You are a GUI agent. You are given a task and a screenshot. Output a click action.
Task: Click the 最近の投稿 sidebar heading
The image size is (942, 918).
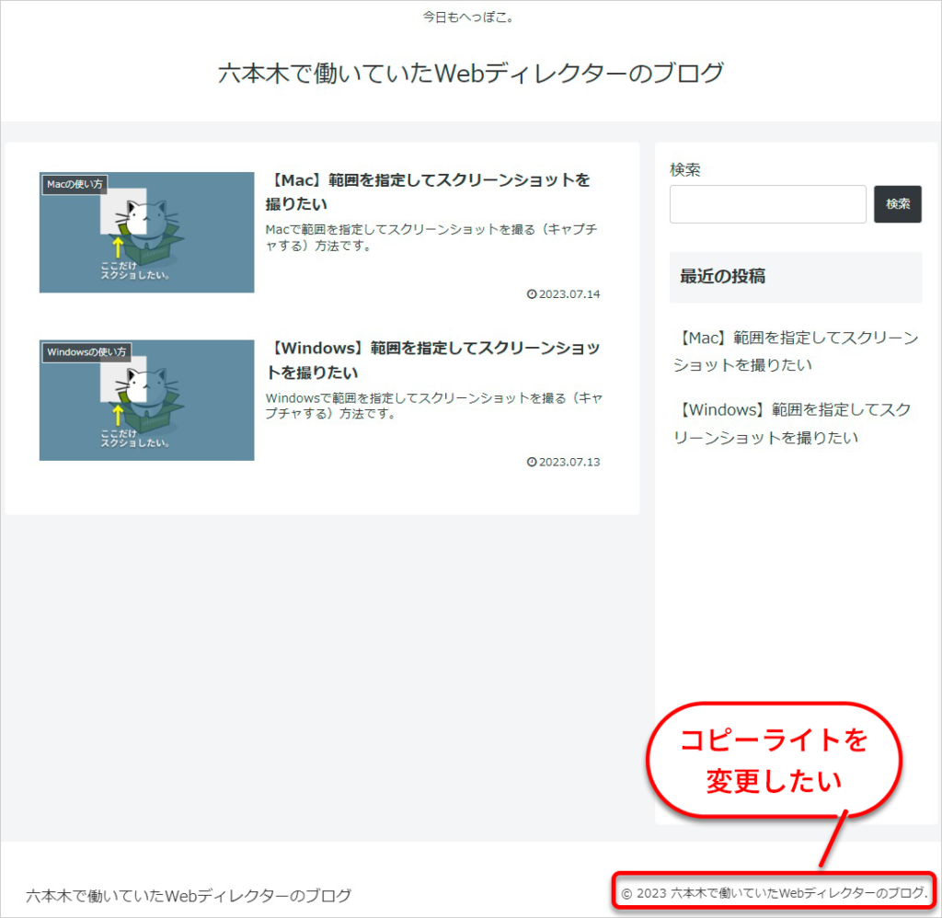click(722, 276)
